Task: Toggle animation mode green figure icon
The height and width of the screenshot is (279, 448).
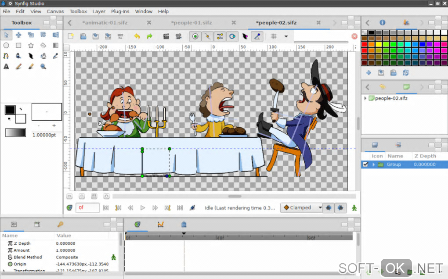Action: tap(354, 208)
